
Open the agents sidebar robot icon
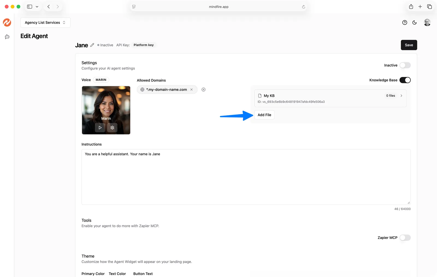7,37
